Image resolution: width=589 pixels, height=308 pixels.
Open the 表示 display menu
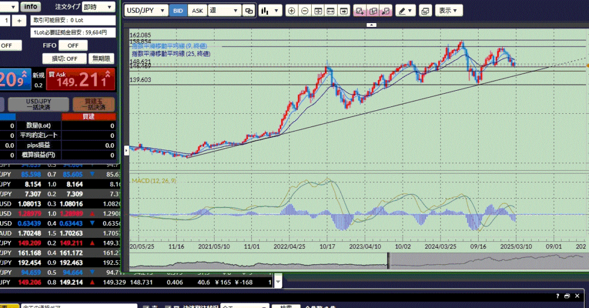click(448, 11)
